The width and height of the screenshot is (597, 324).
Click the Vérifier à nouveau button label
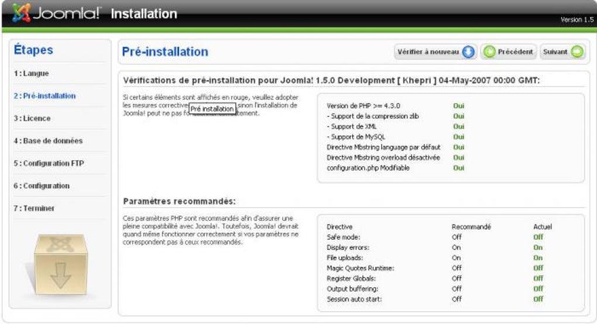tap(428, 51)
